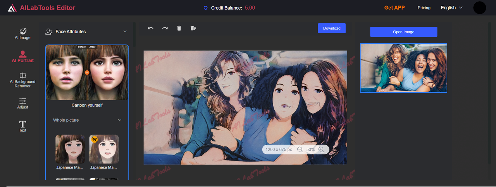496x187 pixels.
Task: Select the first Japanese Manga style thumbnail
Action: point(70,149)
